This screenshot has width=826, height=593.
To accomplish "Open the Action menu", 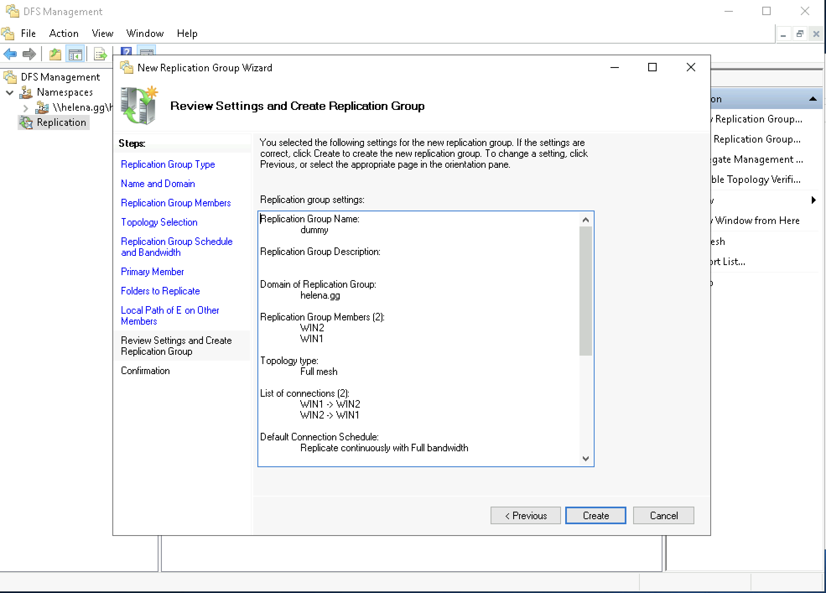I will pos(64,34).
